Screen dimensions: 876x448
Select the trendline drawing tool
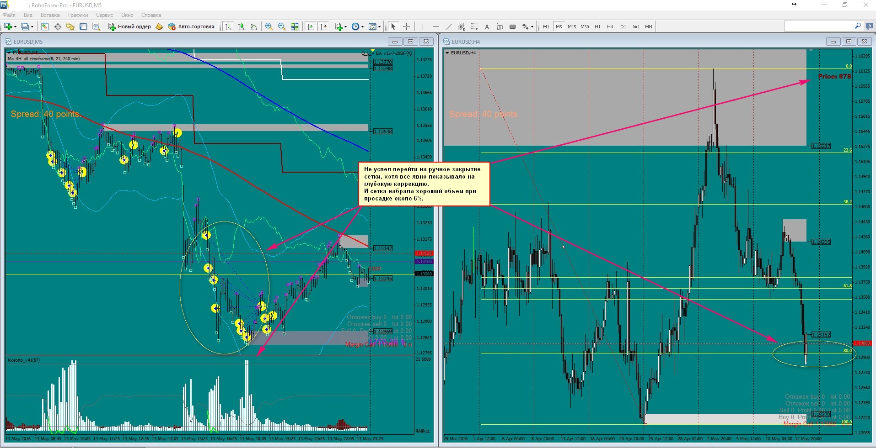click(449, 26)
